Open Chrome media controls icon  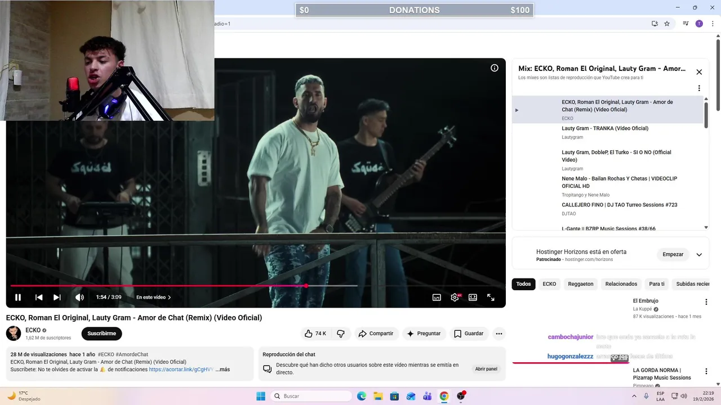point(686,24)
